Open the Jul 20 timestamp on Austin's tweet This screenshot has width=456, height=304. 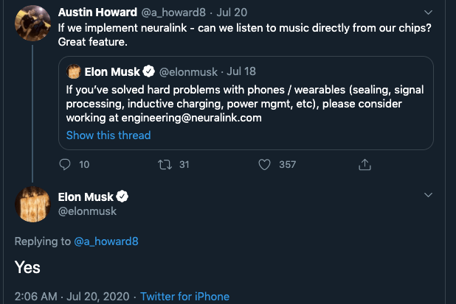pos(232,13)
